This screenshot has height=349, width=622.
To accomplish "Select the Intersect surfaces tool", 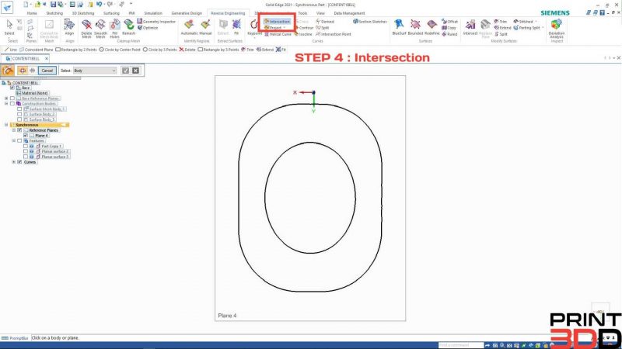I will [470, 28].
